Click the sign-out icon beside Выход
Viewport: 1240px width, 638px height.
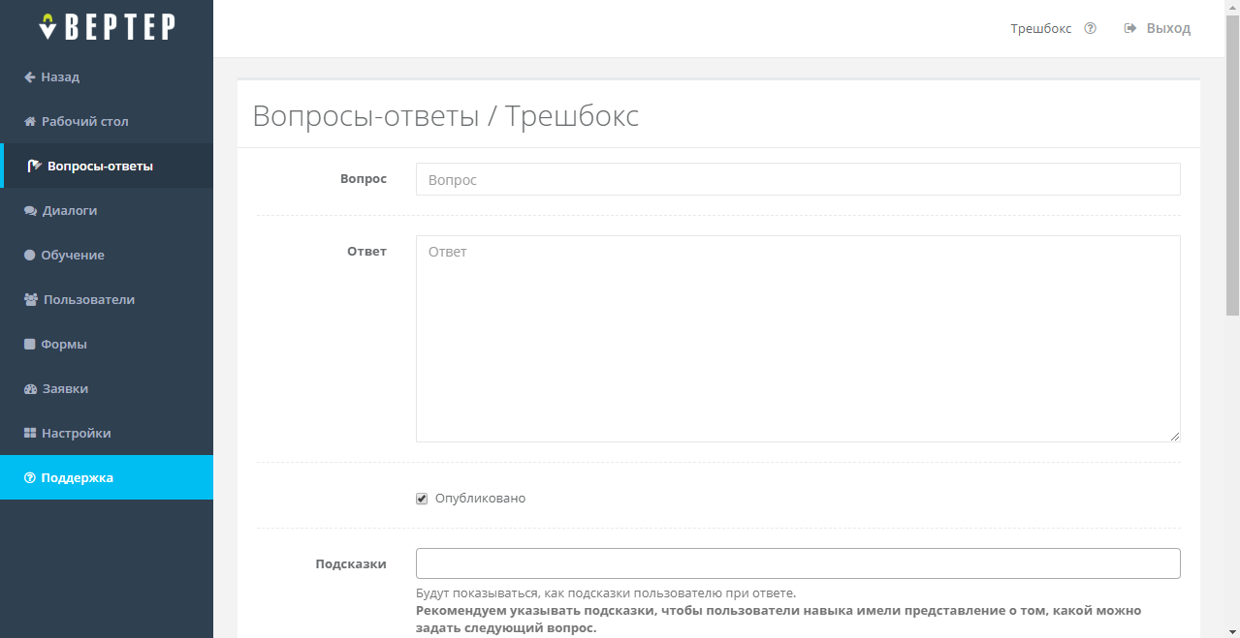[x=1130, y=29]
